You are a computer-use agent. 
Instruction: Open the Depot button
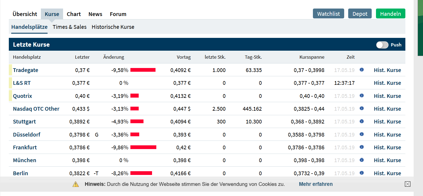pos(360,14)
